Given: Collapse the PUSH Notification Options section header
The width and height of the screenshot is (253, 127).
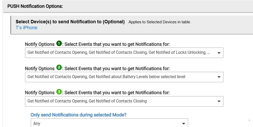Looking at the screenshot, I should [x=35, y=6].
